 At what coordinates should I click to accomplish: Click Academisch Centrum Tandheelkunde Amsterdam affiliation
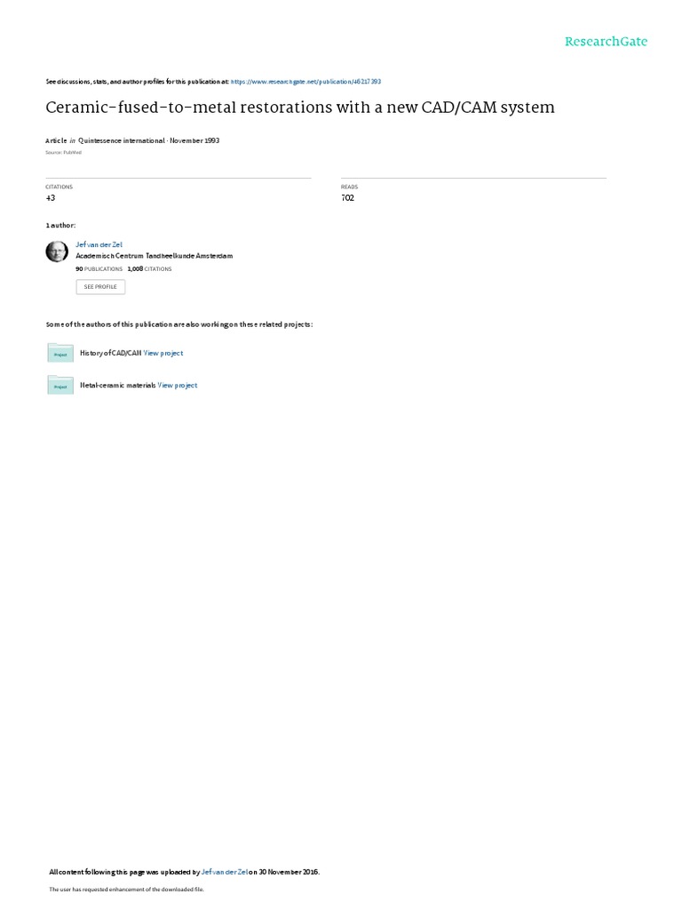click(155, 256)
